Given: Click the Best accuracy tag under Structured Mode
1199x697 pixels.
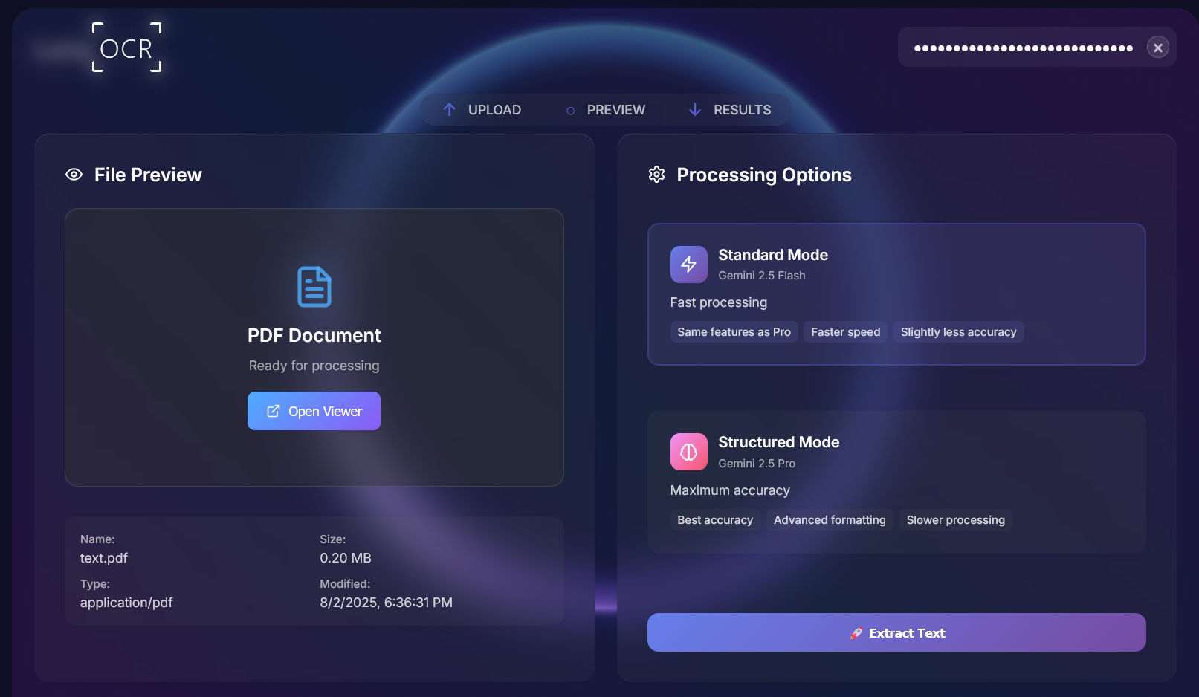Looking at the screenshot, I should [x=714, y=519].
